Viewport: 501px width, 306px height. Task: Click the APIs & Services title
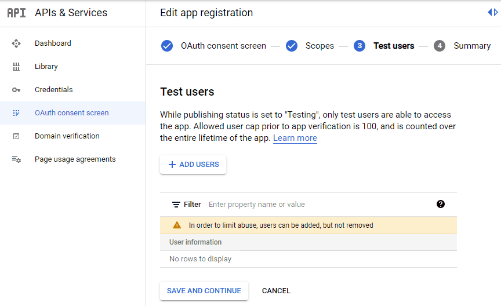click(x=71, y=13)
